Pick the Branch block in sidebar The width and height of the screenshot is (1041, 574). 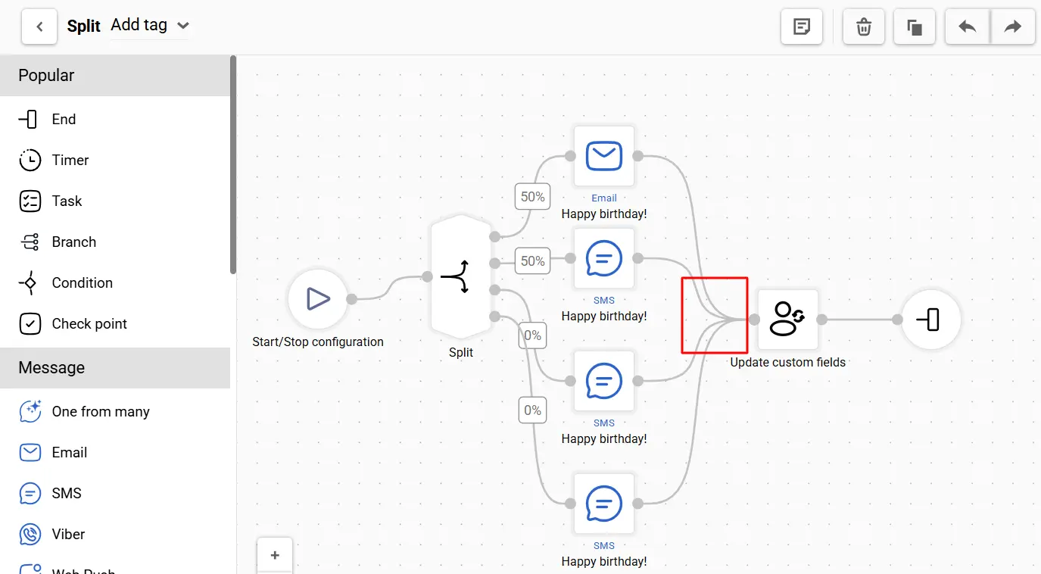(x=73, y=242)
